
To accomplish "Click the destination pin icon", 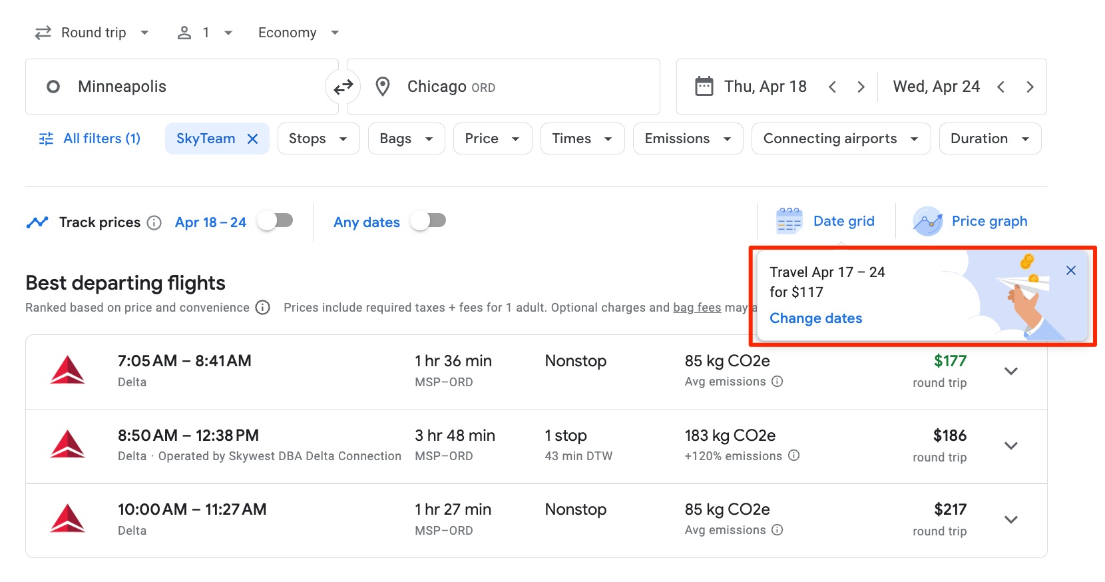I will (383, 87).
